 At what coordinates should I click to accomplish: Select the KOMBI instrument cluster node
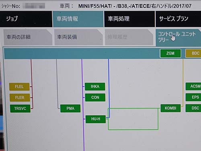[x=170, y=108]
